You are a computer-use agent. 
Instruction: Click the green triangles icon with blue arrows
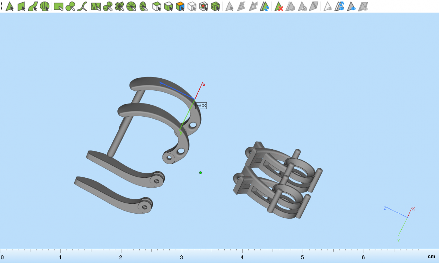click(x=264, y=6)
